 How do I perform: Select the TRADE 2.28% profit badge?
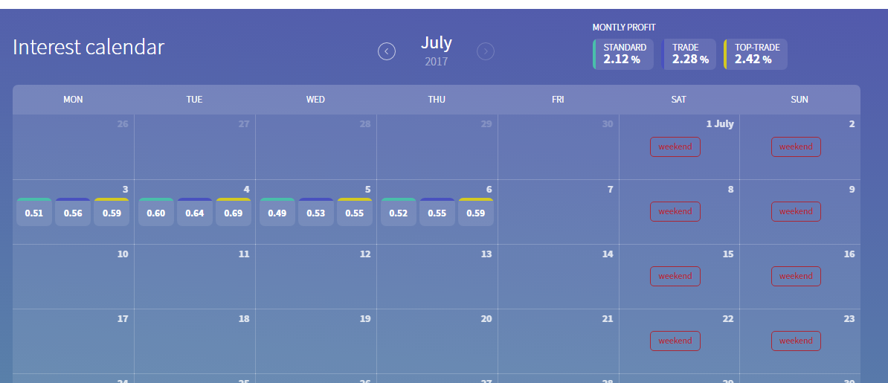tap(688, 54)
